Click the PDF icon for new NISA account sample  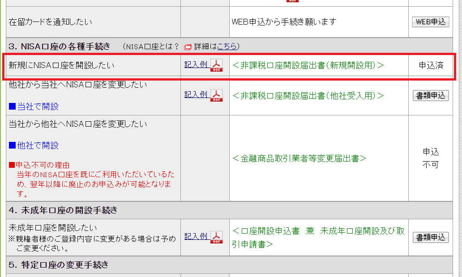[216, 65]
